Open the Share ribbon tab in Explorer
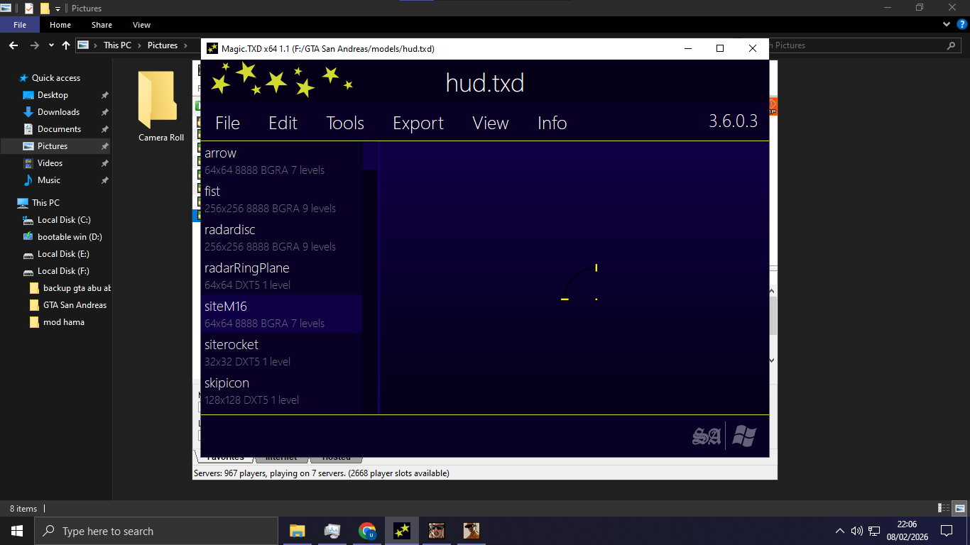Screen dimensions: 970x545 click(x=102, y=25)
